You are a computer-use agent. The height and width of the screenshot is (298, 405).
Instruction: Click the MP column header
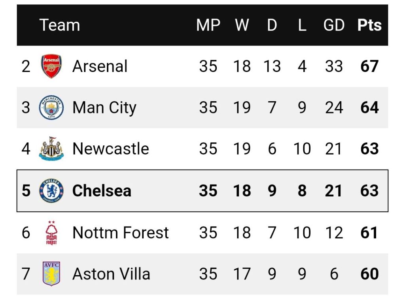(208, 25)
